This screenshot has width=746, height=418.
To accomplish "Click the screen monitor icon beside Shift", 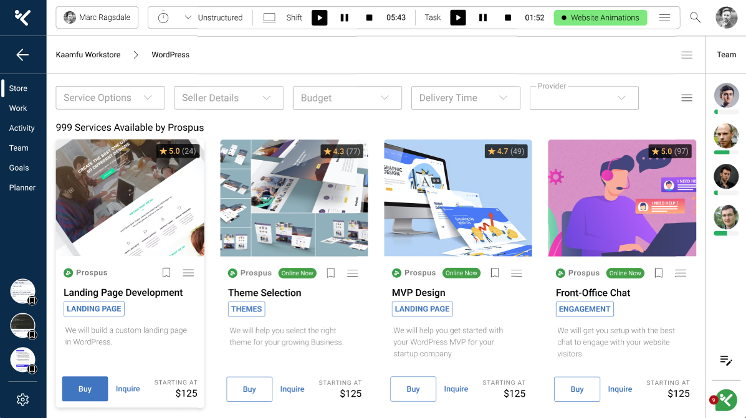I will [x=269, y=17].
